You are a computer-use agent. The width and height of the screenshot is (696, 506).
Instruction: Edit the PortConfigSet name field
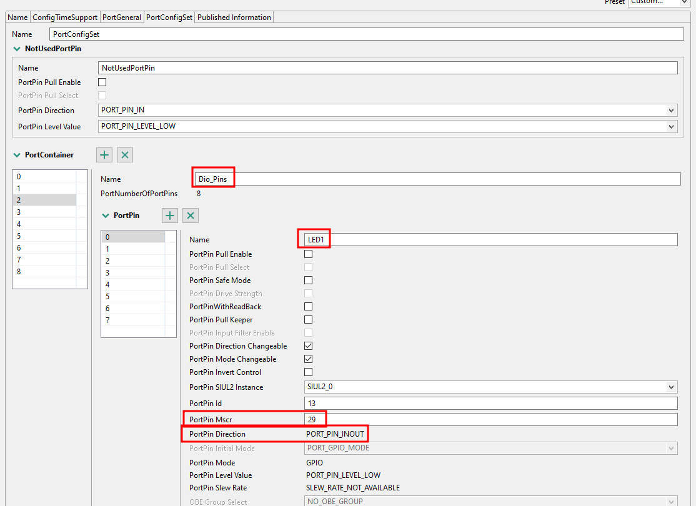pyautogui.click(x=367, y=34)
